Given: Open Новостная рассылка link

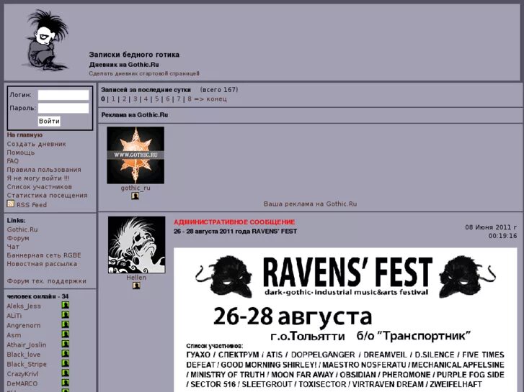Looking at the screenshot, I should (x=42, y=264).
